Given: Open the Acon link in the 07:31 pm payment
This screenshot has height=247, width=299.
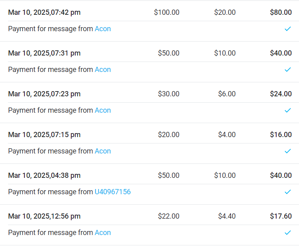Looking at the screenshot, I should [102, 70].
